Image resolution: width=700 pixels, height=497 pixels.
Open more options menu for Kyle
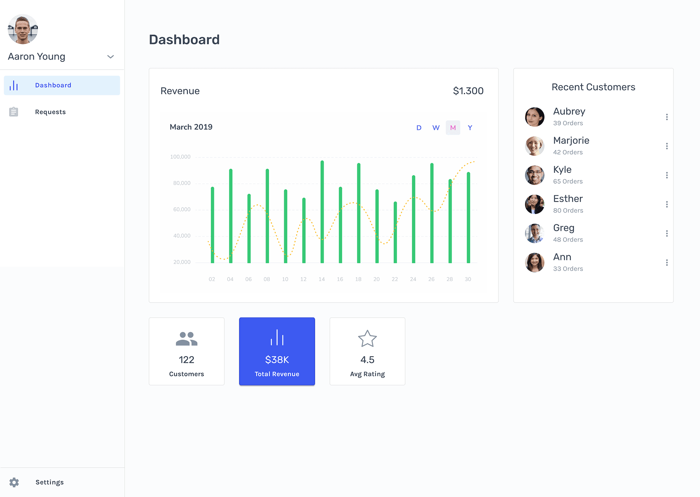click(666, 175)
